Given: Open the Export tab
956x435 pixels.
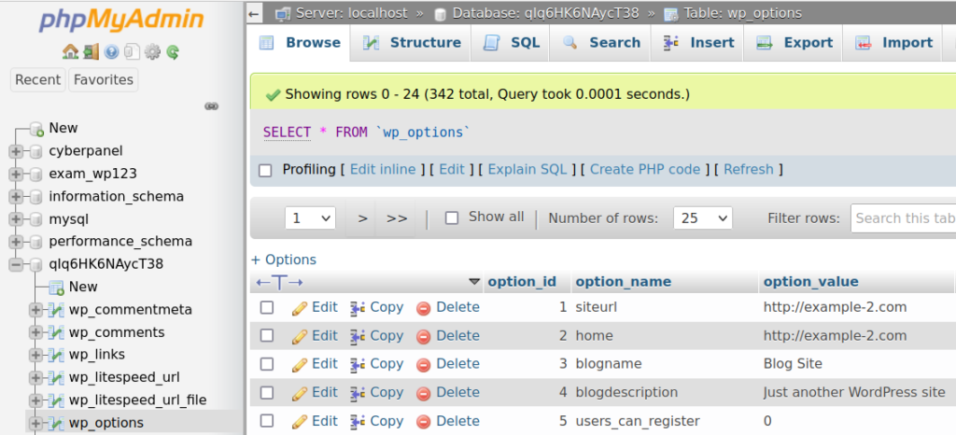Looking at the screenshot, I should (793, 43).
